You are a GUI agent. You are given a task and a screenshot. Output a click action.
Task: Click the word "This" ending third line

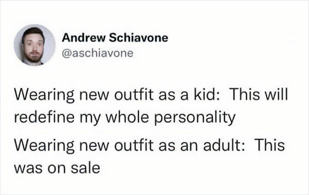[271, 145]
